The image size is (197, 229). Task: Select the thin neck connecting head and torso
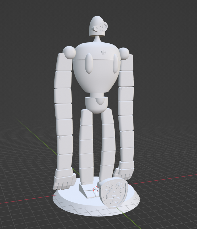pos(97,39)
